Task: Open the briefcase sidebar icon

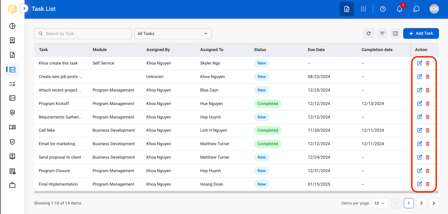Action: click(x=12, y=185)
